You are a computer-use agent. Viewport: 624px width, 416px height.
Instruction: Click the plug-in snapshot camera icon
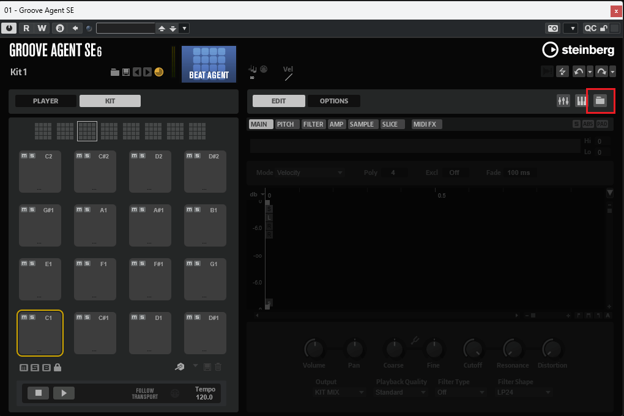click(552, 28)
